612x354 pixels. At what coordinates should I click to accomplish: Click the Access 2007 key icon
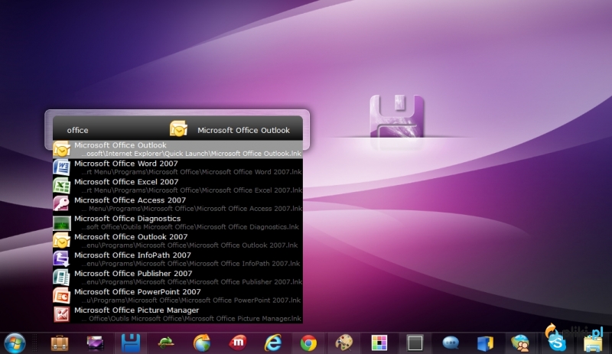click(x=62, y=204)
